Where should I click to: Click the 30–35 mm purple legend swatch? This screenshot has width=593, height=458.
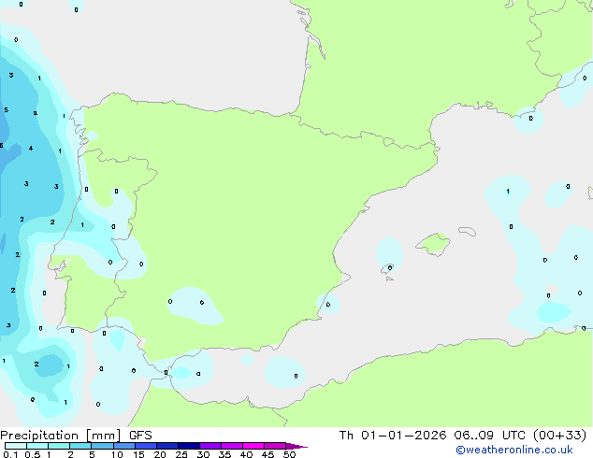coord(210,446)
